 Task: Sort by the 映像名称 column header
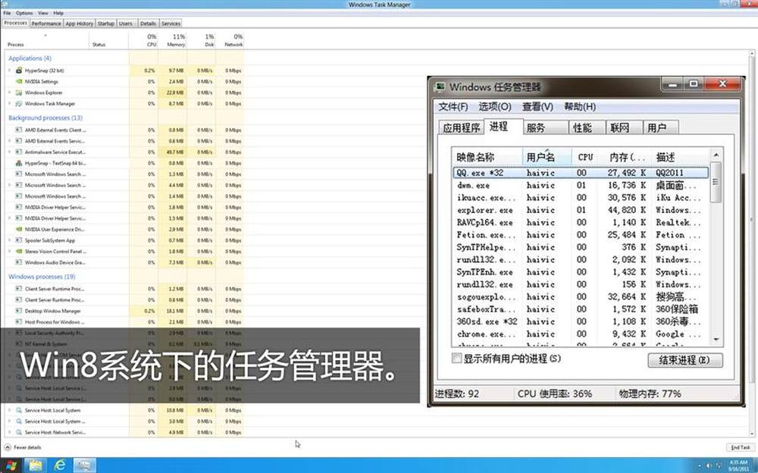click(487, 157)
